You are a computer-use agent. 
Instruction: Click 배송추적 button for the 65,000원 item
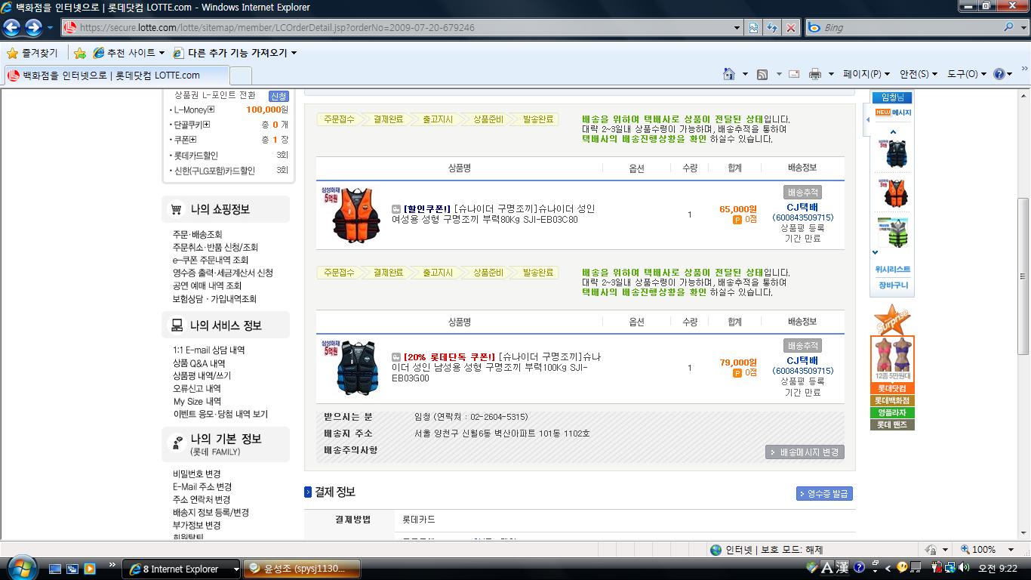[x=802, y=193]
